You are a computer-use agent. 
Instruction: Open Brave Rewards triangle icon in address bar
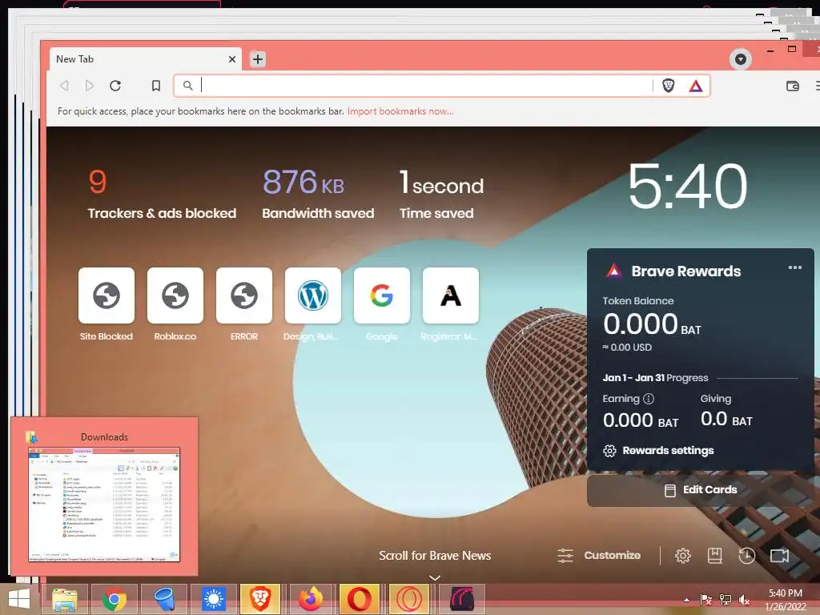pos(696,86)
